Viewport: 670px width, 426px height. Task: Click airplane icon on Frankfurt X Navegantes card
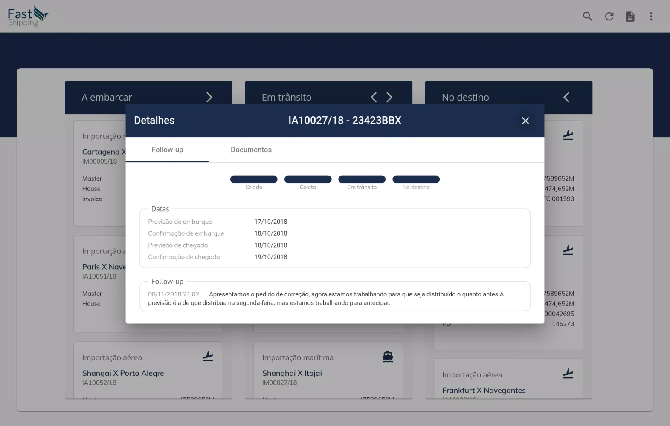pos(568,374)
